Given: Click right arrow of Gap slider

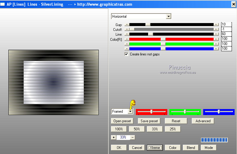Looking at the screenshot, I should pos(216,25).
